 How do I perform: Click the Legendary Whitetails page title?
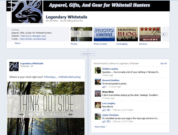click(x=66, y=17)
